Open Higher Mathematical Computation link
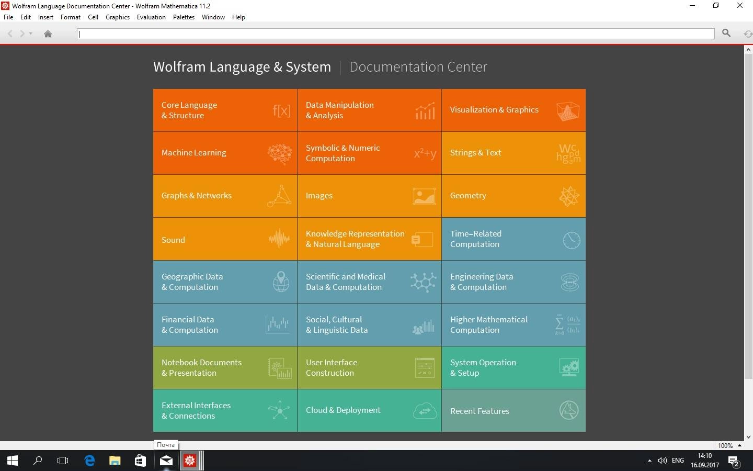Screen dimensions: 753x471 [x=489, y=324]
